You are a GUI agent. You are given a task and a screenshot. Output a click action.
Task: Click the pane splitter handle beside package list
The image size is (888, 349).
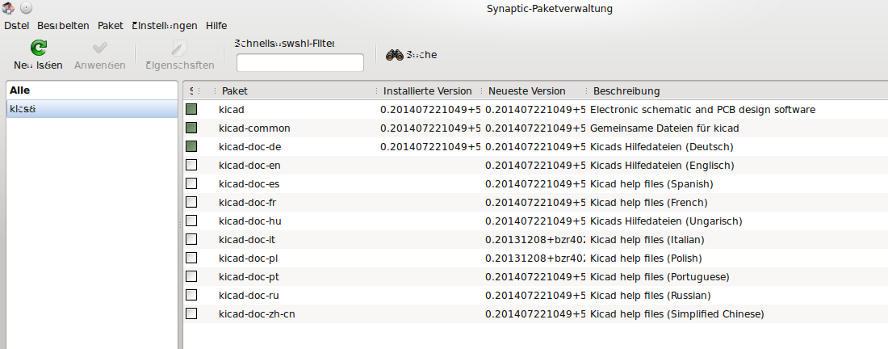tap(181, 225)
